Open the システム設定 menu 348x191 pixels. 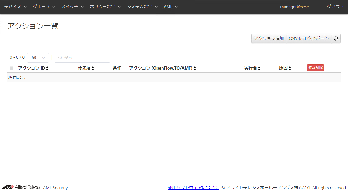[x=142, y=7]
